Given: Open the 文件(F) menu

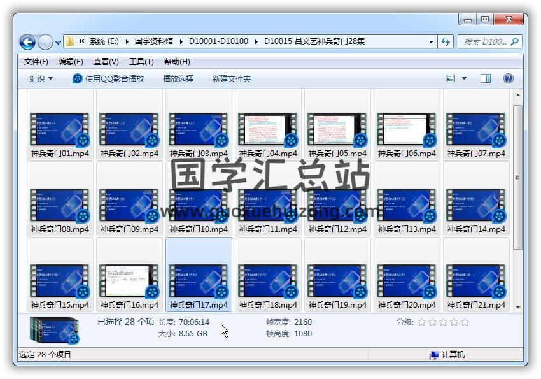Looking at the screenshot, I should coord(36,62).
